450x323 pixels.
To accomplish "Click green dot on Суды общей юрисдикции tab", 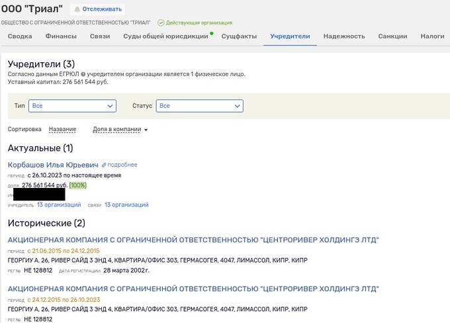I will (211, 32).
